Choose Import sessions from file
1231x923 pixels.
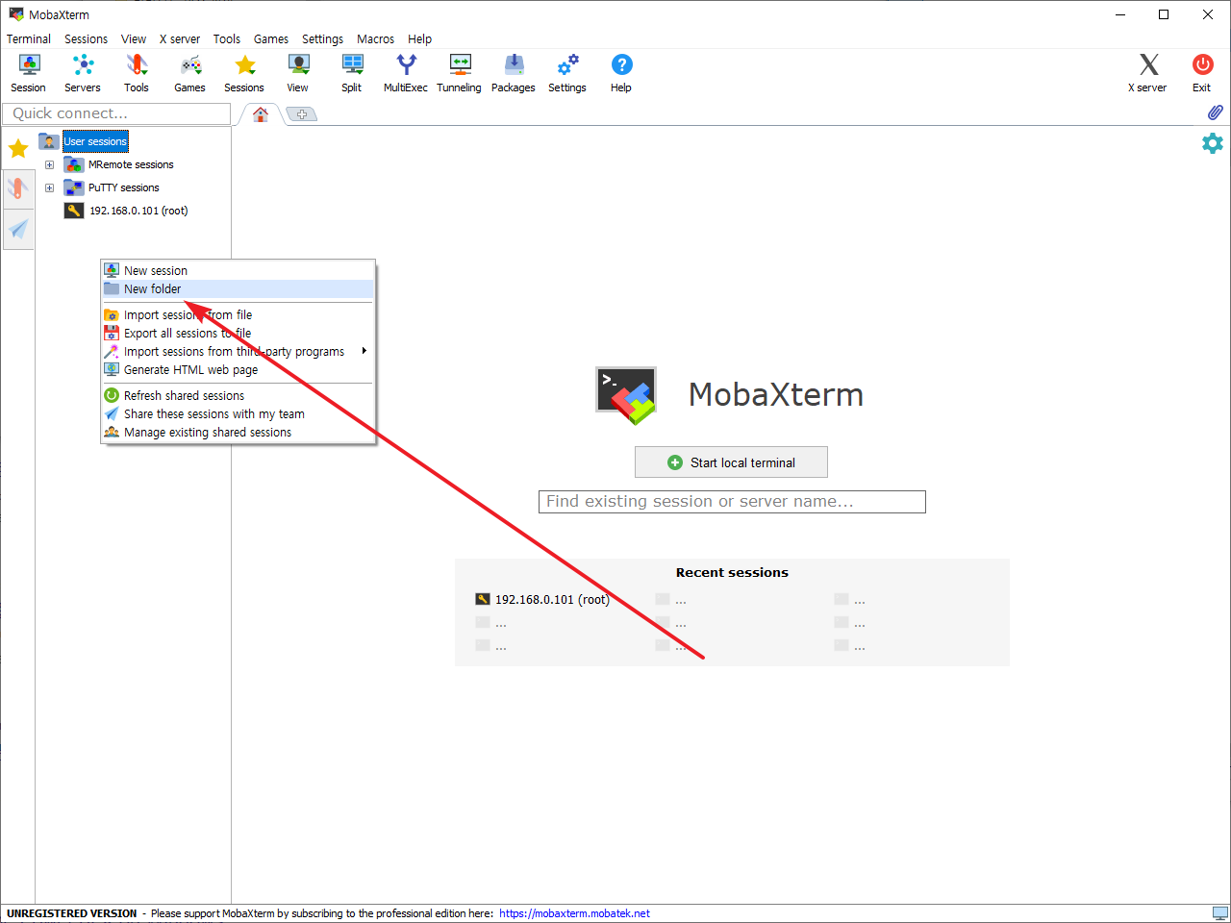(x=238, y=315)
